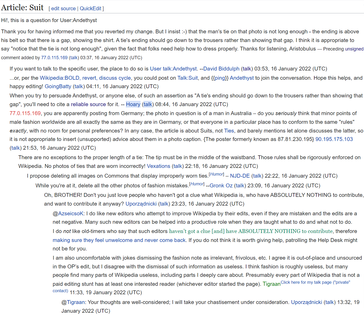Open the talk link beside NJD-DE
364x315 pixels.
(x=257, y=176)
